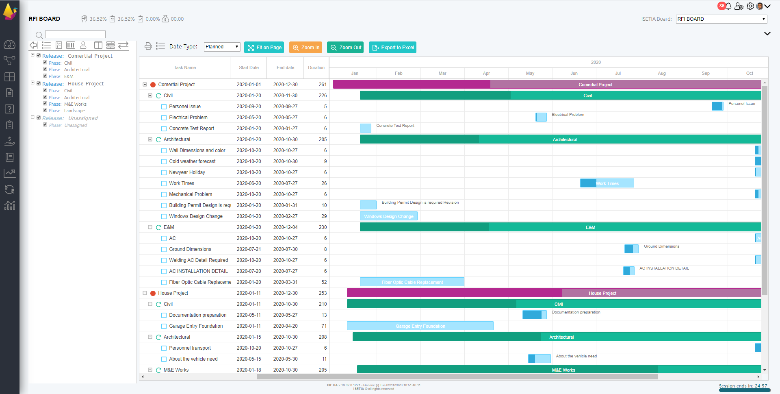Viewport: 780px width, 394px height.
Task: Select the workflow hierarchy icon in sidebar
Action: (10, 60)
